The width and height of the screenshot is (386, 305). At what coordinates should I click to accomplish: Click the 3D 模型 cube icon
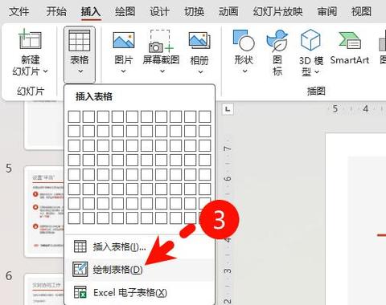tap(310, 40)
